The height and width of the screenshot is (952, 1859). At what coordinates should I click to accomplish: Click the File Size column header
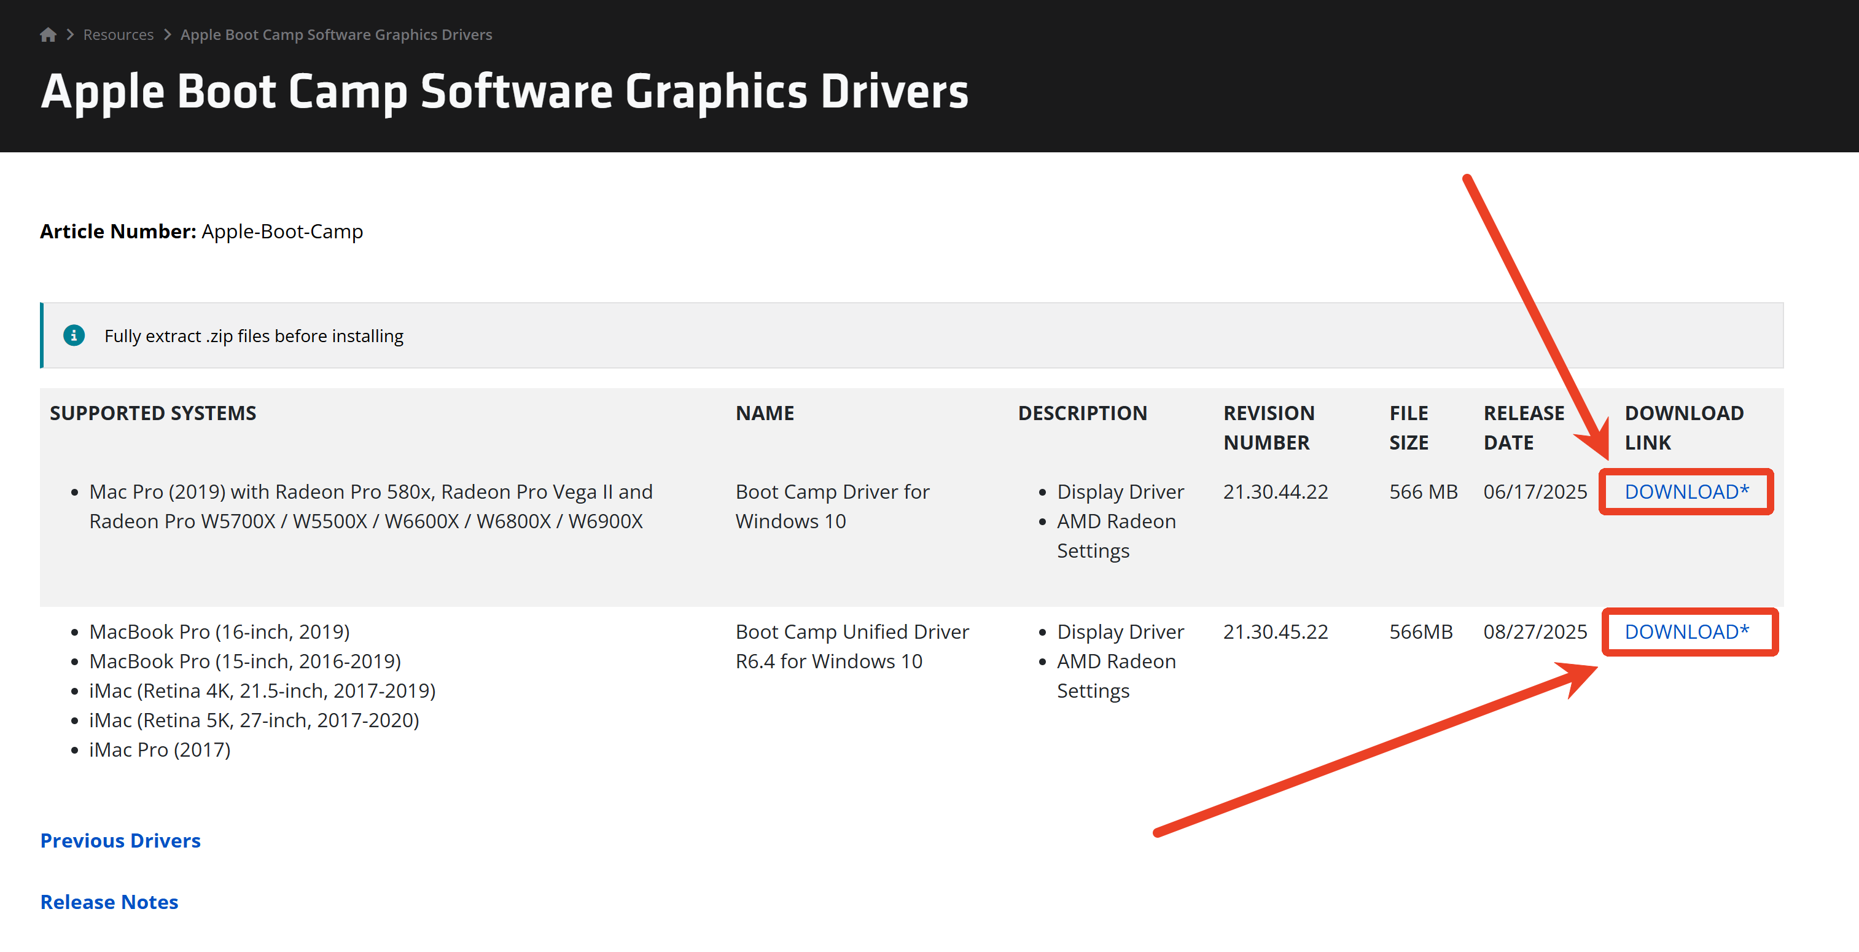tap(1408, 427)
